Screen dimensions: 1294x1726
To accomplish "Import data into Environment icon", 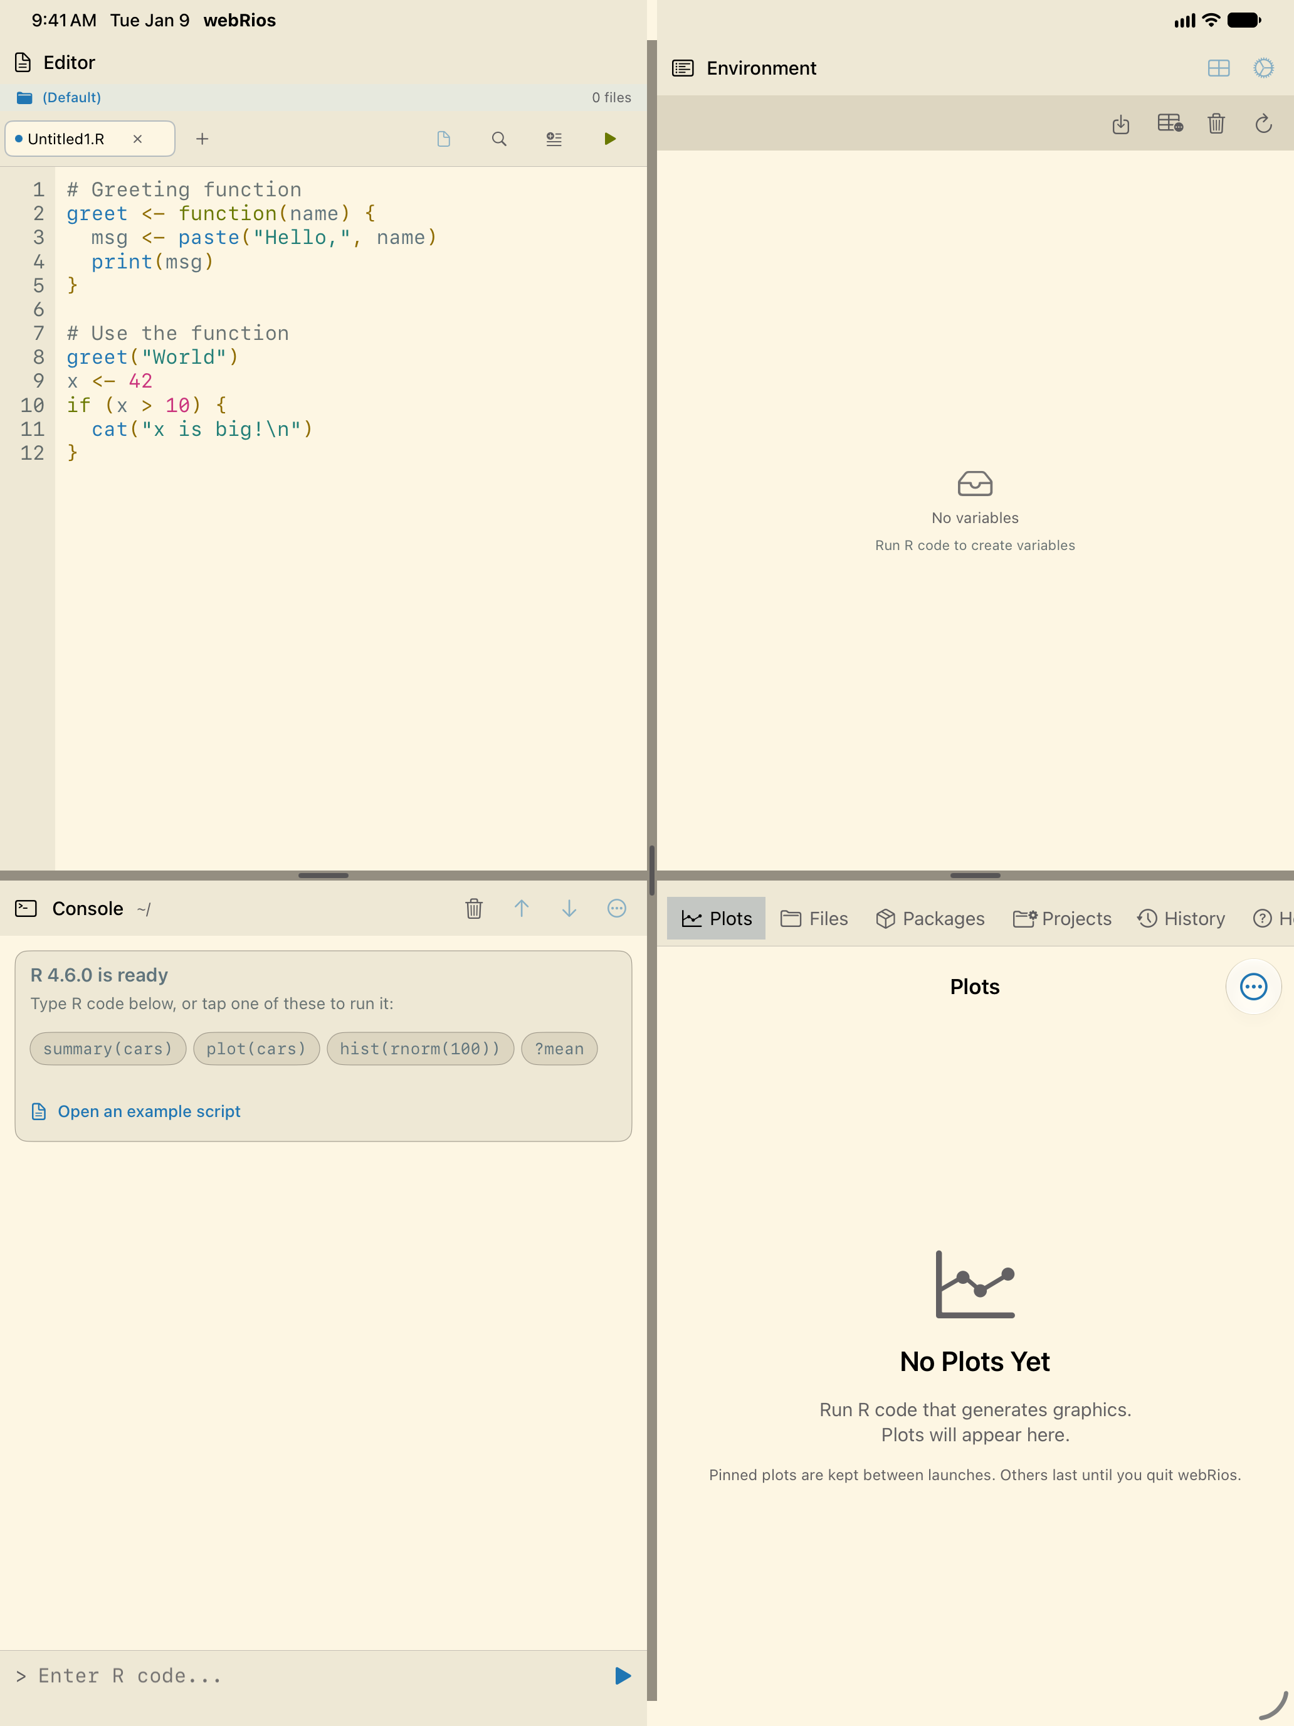I will tap(1121, 124).
